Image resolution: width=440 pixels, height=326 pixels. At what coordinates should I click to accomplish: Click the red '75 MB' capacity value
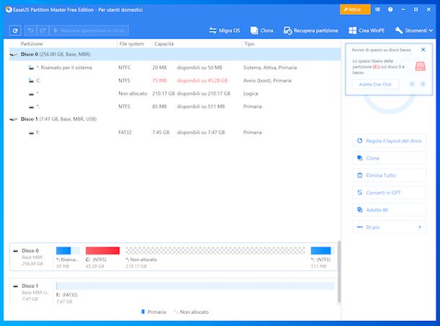click(x=159, y=81)
